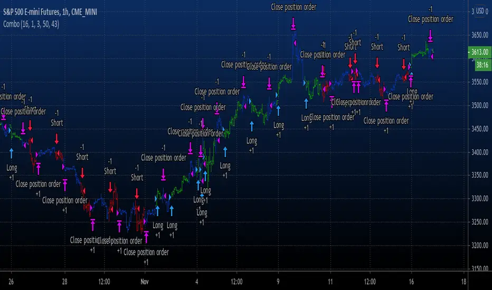Click the blue Long arrow aligned with date 9

(x=278, y=110)
